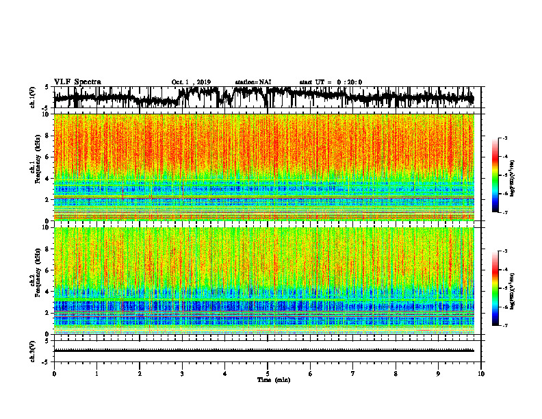Click the "5" tick on the time axis
Image resolution: width=542 pixels, height=419 pixels.
click(x=268, y=374)
